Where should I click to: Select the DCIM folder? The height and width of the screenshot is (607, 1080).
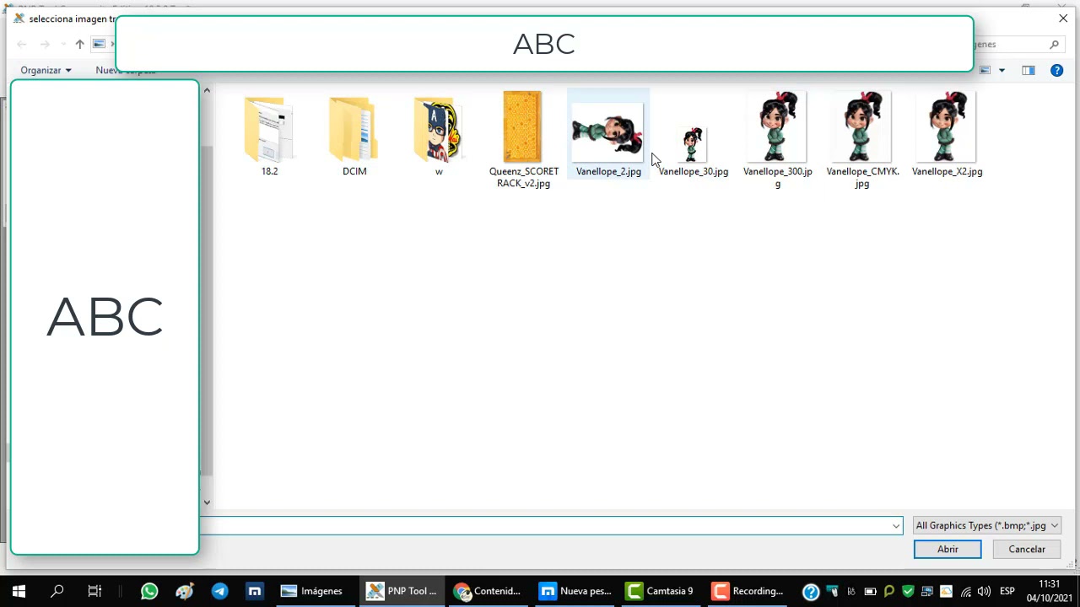pos(354,135)
